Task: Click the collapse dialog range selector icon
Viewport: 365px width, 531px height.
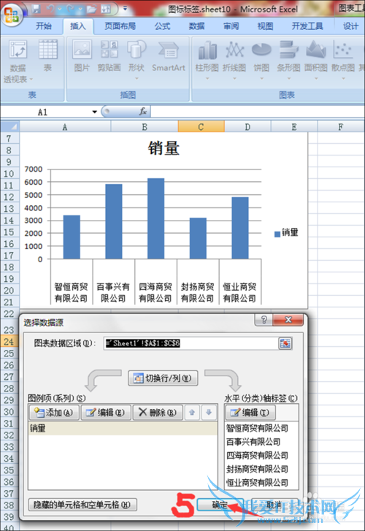Action: (x=285, y=343)
